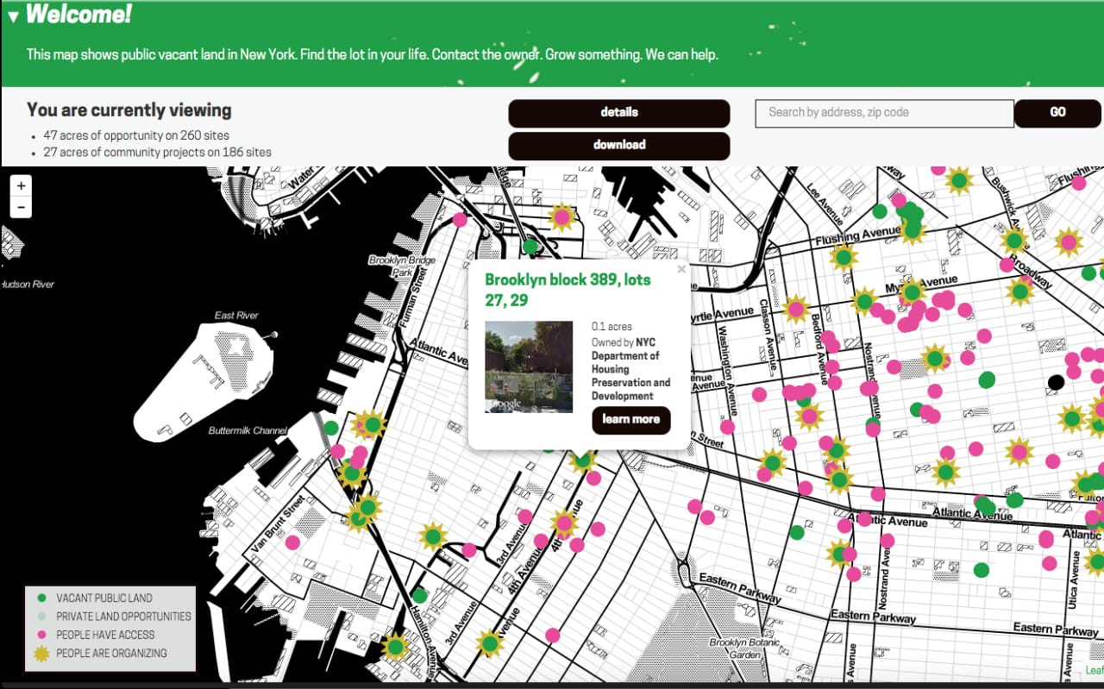
Task: Click learn more on the Brooklyn block popup
Action: click(630, 421)
